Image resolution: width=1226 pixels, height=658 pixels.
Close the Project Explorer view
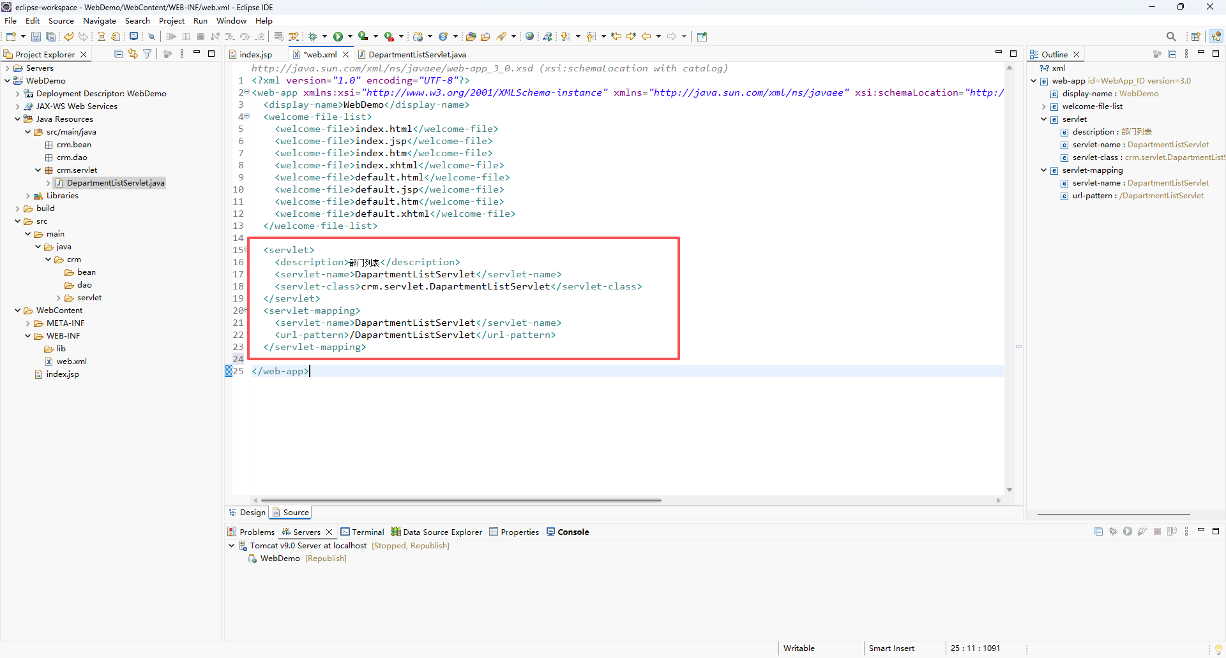coord(83,54)
